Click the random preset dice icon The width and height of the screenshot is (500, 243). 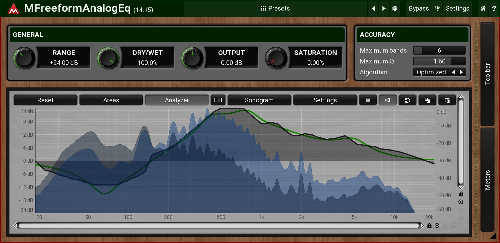tap(395, 9)
